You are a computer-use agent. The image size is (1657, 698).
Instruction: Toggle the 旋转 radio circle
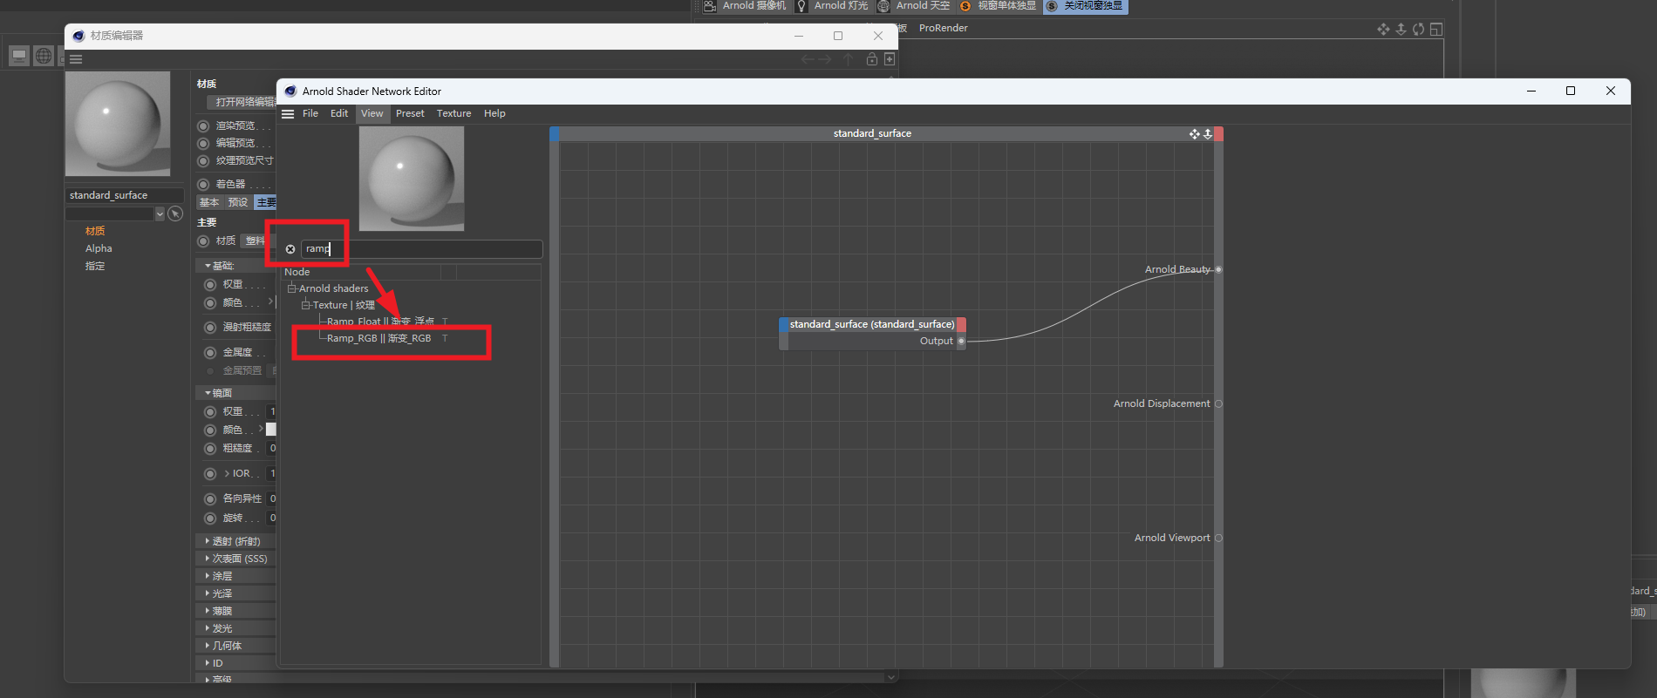(x=210, y=518)
